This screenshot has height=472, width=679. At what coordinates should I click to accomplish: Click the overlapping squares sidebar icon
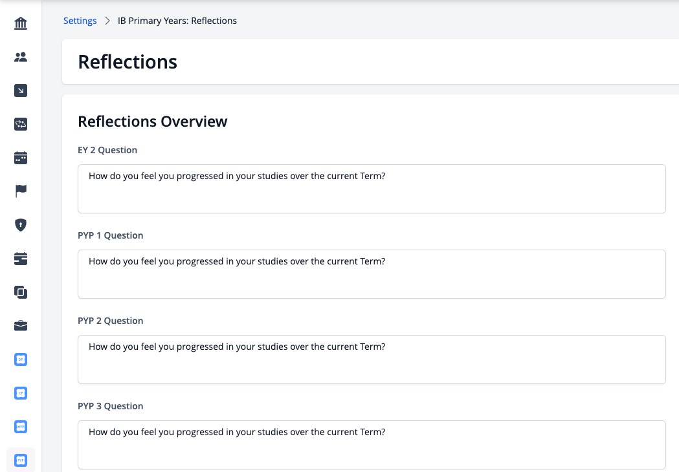[x=21, y=292]
